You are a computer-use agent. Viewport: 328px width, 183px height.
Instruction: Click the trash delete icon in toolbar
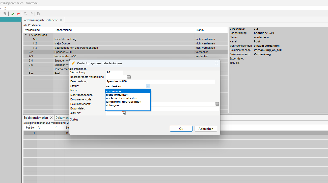[5, 14]
